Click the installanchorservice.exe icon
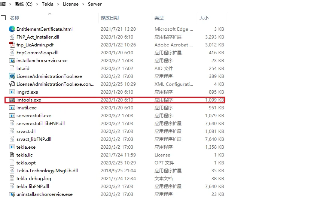This screenshot has width=317, height=209. click(x=12, y=61)
